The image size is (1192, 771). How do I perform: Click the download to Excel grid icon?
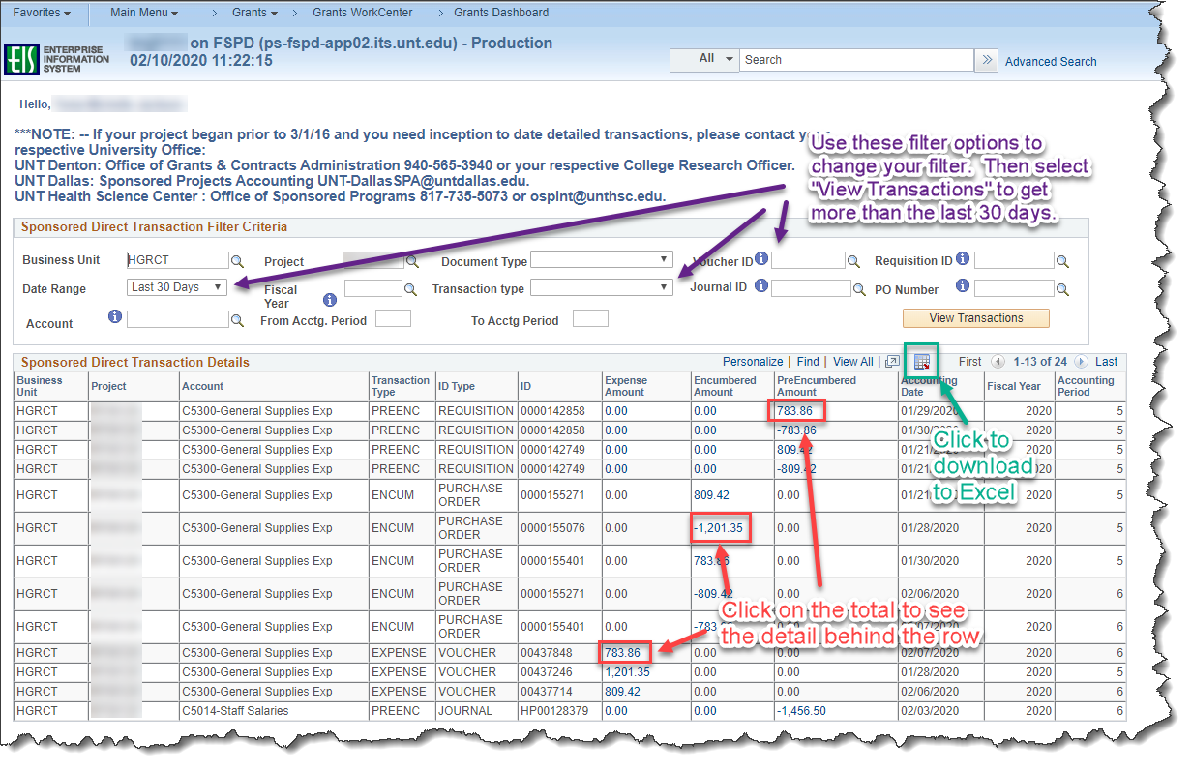(921, 361)
